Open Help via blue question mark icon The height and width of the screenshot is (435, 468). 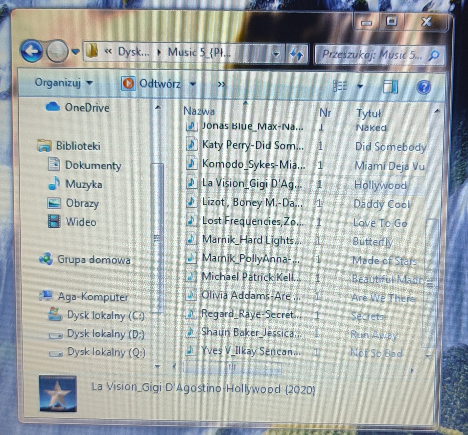[424, 87]
